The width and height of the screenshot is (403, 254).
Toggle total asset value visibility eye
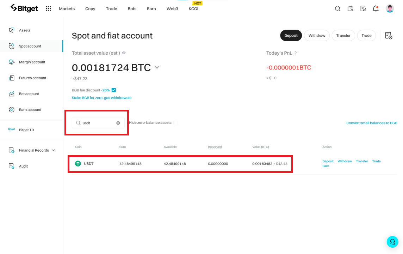[124, 53]
